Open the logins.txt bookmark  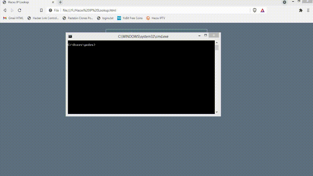106,18
